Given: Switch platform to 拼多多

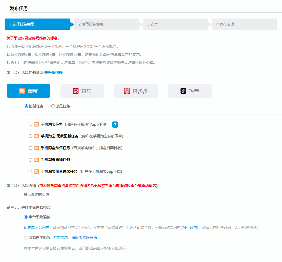Looking at the screenshot, I should [136, 91].
